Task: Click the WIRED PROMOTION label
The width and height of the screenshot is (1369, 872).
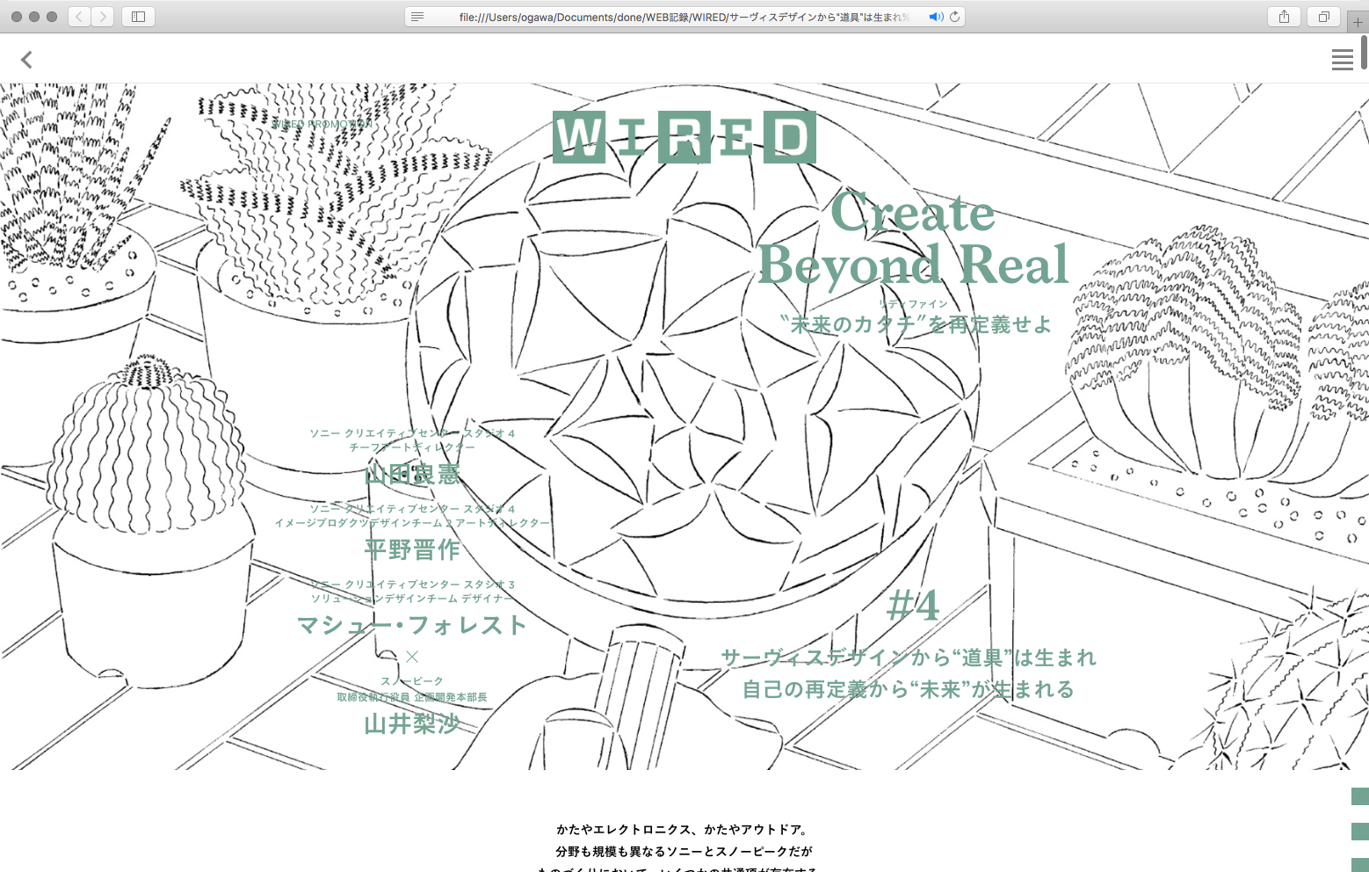Action: (323, 124)
